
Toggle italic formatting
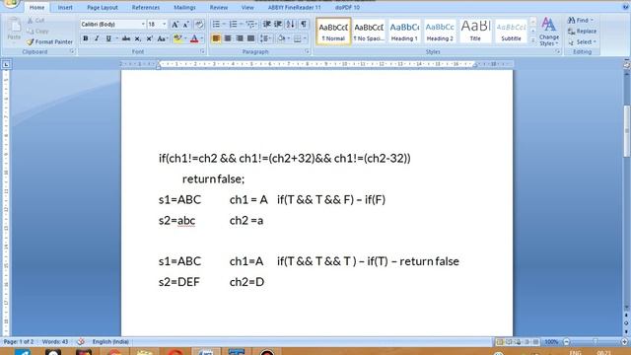click(97, 38)
